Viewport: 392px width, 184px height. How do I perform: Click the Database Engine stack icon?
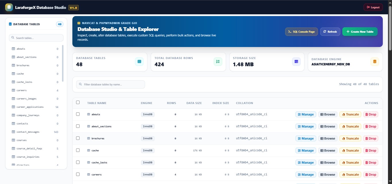pyautogui.click(x=375, y=62)
